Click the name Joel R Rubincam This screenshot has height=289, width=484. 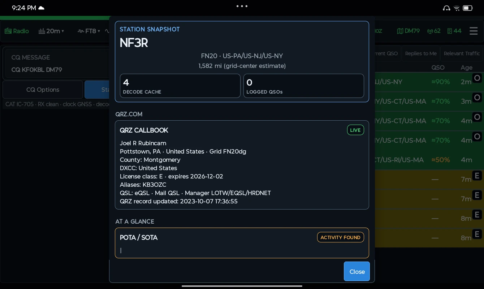[143, 143]
